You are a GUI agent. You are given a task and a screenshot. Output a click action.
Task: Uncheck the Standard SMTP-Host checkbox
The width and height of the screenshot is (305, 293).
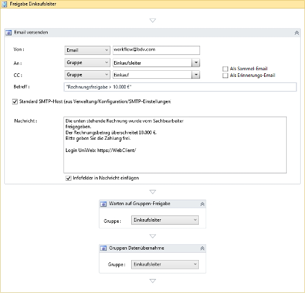pyautogui.click(x=15, y=101)
